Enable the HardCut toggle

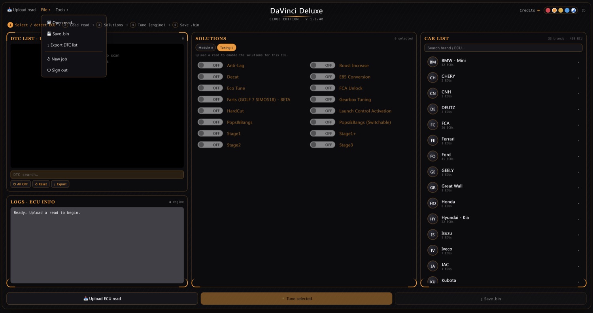coord(210,111)
